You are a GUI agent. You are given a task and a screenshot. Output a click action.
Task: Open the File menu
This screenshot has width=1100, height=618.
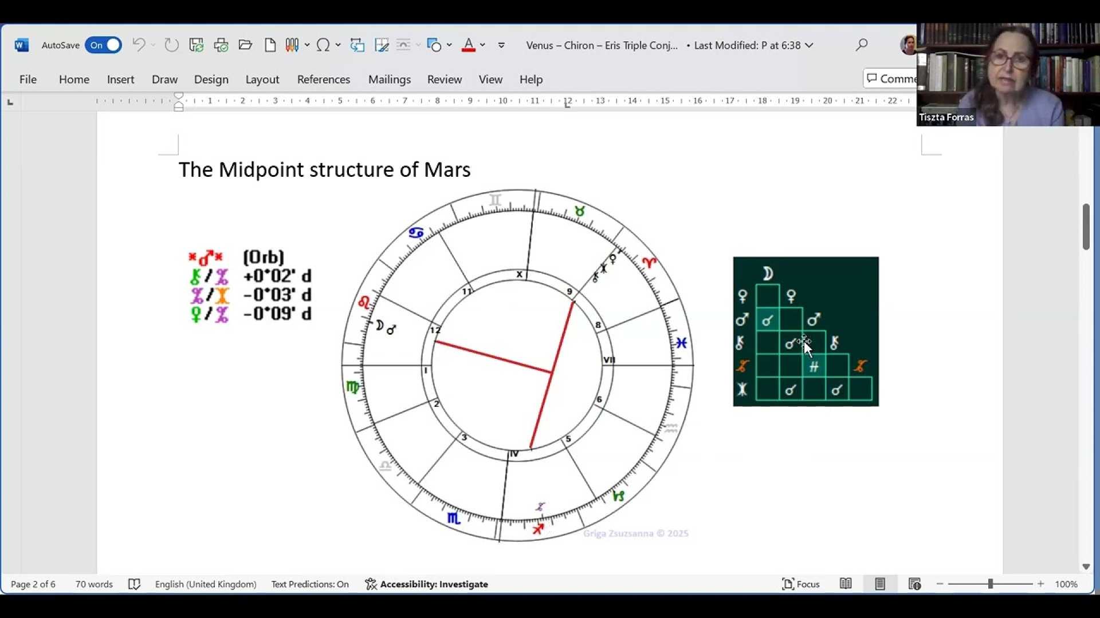pyautogui.click(x=28, y=80)
